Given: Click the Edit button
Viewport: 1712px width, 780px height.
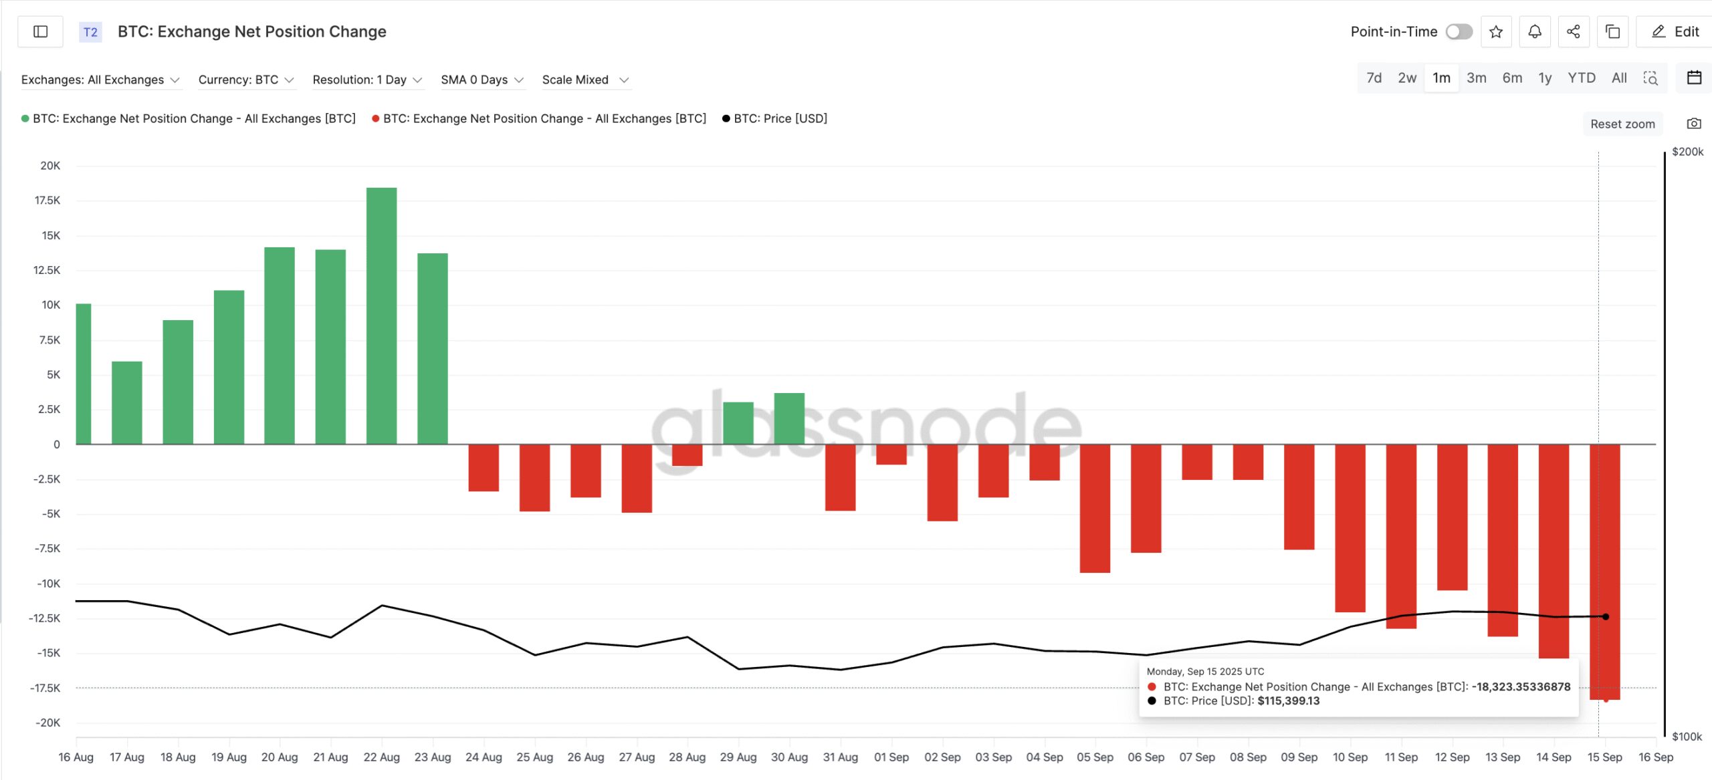Looking at the screenshot, I should [x=1674, y=31].
